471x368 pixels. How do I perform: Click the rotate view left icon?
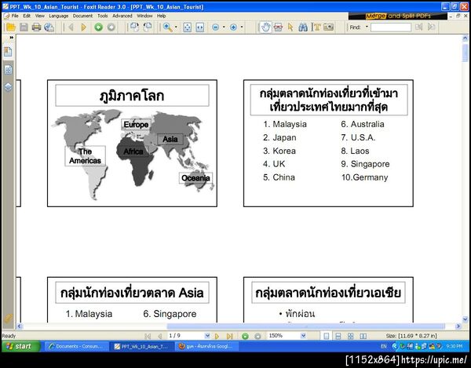(x=134, y=27)
